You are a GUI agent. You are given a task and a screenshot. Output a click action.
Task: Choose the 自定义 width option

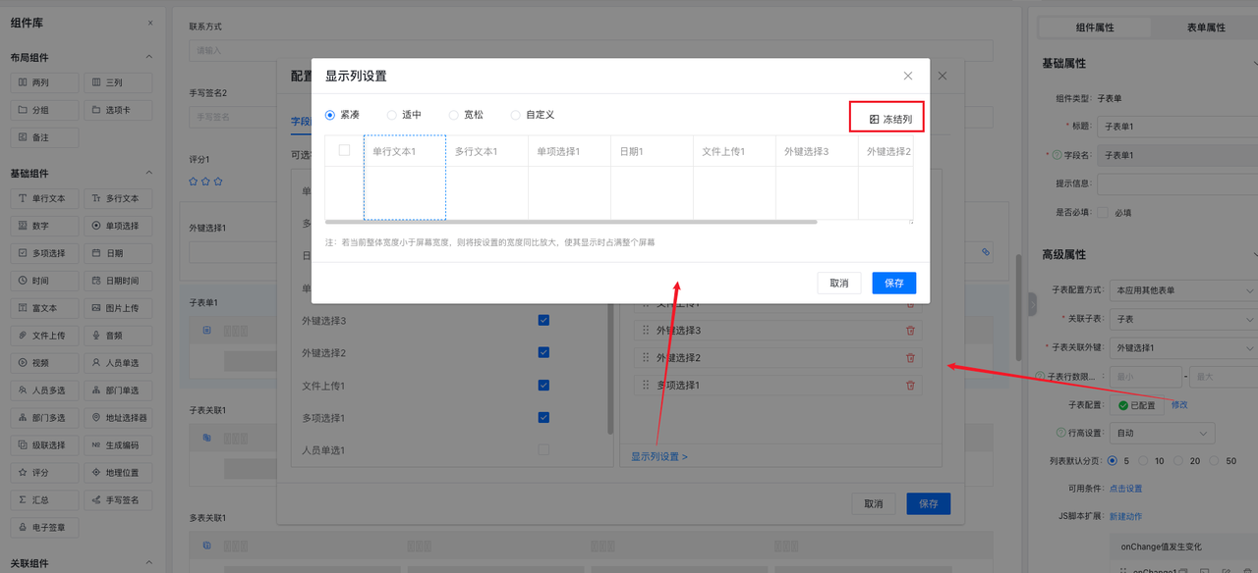[516, 115]
